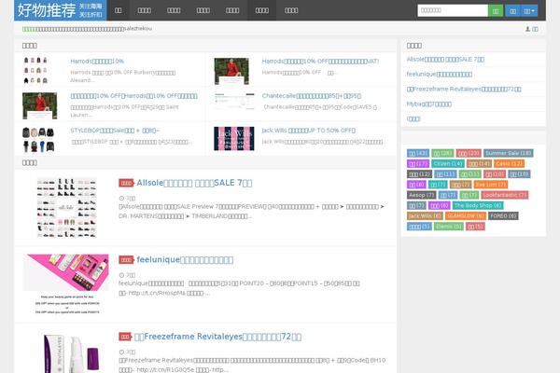Screen dimensions: 560x373
Task: Click the red badge beside the Freezeframe Revitaleyes title
Action: [x=125, y=337]
